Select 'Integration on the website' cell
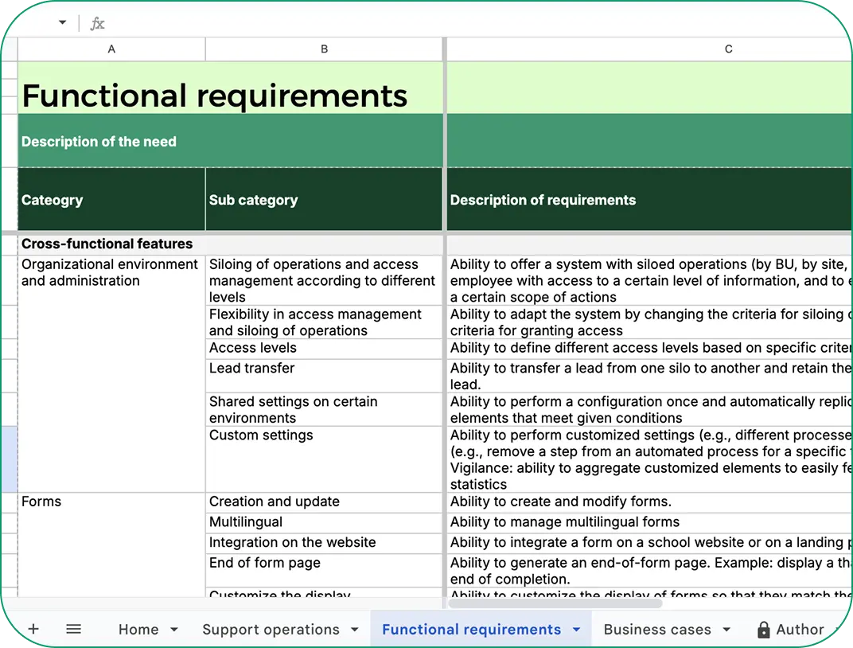 point(324,543)
